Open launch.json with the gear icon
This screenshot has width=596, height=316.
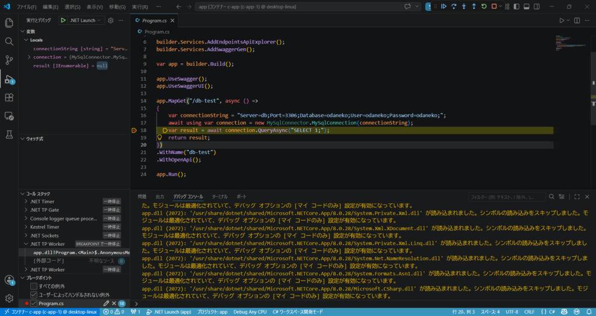111,20
